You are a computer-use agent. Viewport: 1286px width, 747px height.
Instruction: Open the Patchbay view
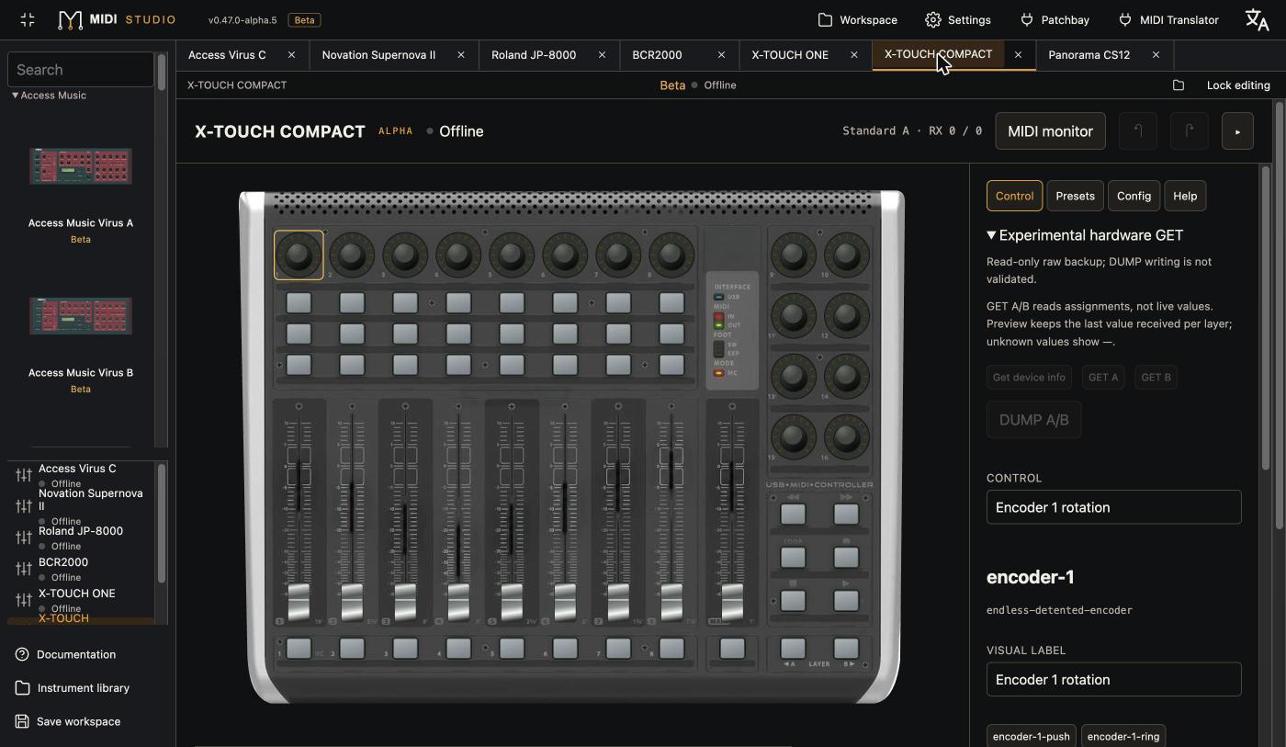[1055, 19]
